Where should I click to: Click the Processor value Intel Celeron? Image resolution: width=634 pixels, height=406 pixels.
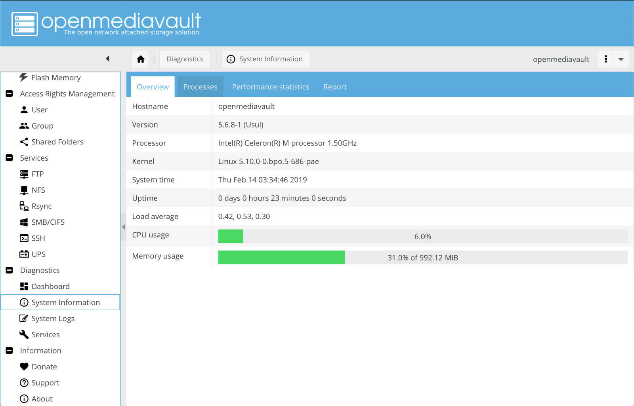(287, 143)
